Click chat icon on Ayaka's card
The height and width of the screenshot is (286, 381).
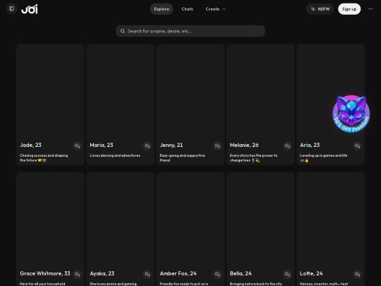147,274
